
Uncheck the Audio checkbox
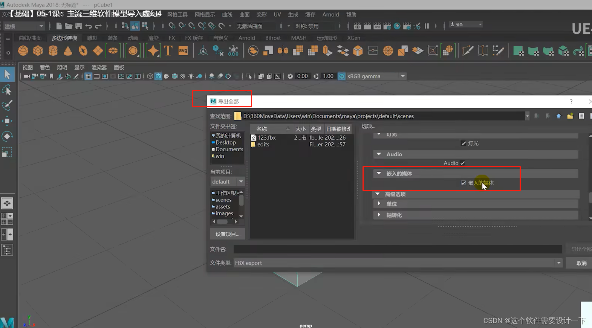click(x=462, y=163)
